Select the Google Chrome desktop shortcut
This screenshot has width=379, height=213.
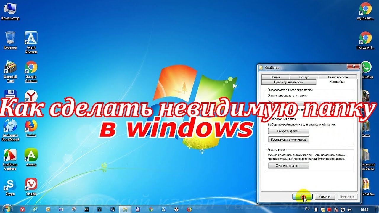click(31, 72)
